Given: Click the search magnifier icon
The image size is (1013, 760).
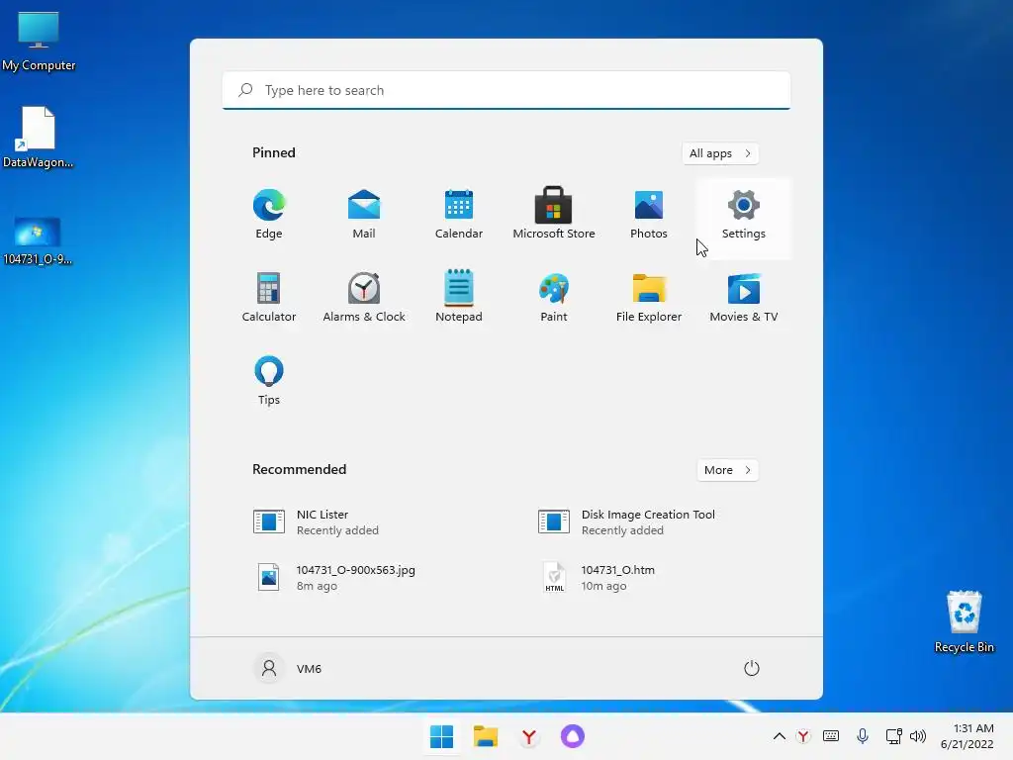Looking at the screenshot, I should [x=245, y=90].
